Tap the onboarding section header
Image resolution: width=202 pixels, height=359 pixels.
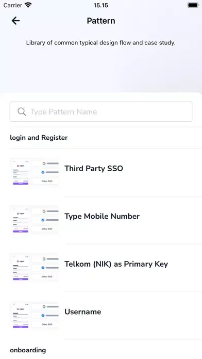click(28, 350)
